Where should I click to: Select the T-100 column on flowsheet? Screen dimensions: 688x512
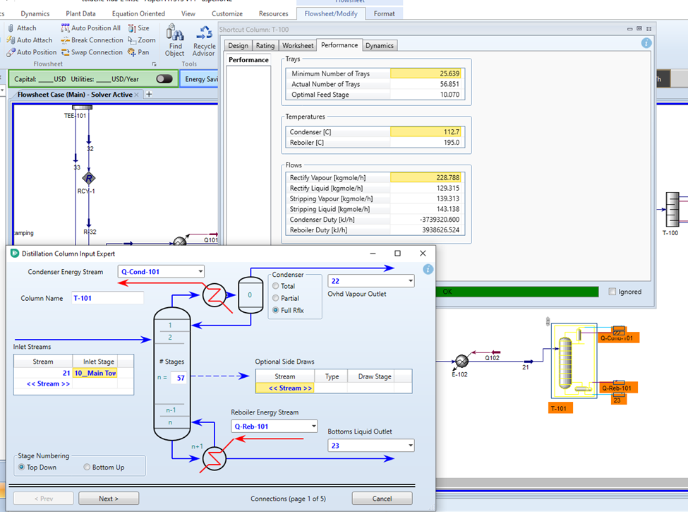click(672, 209)
